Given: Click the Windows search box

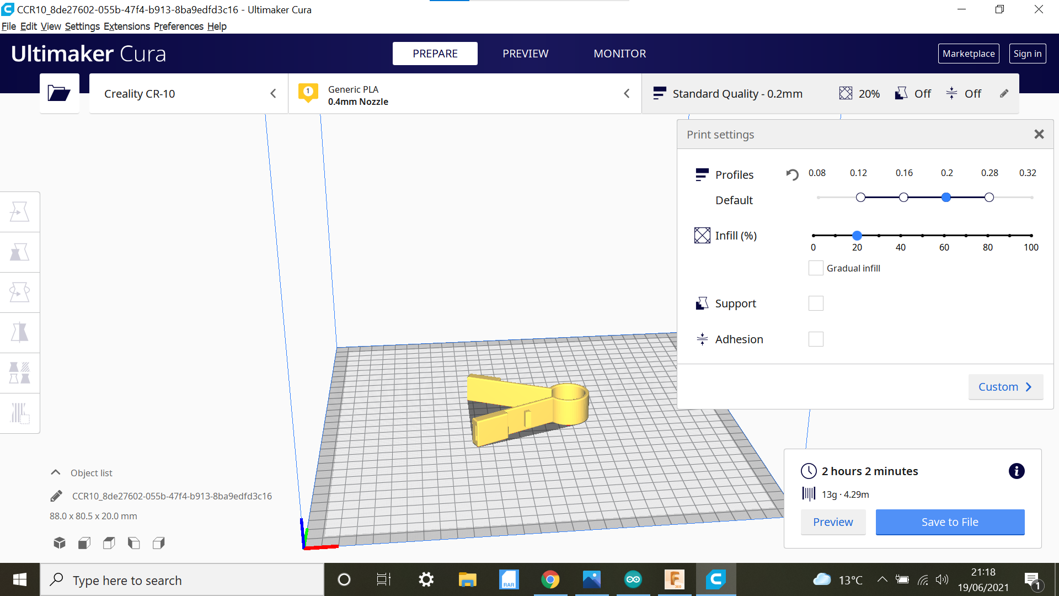Looking at the screenshot, I should [182, 579].
